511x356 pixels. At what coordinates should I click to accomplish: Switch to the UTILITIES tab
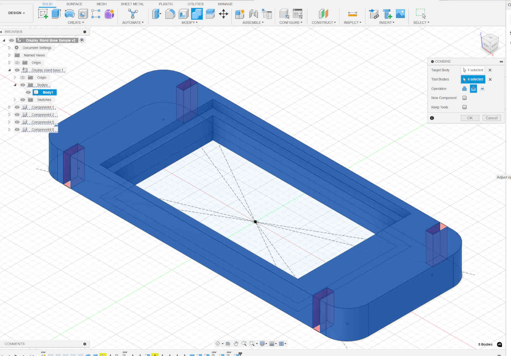pos(195,4)
